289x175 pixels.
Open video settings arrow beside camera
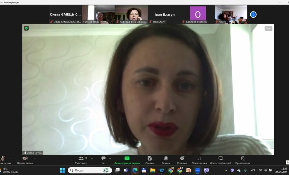pyautogui.click(x=34, y=158)
